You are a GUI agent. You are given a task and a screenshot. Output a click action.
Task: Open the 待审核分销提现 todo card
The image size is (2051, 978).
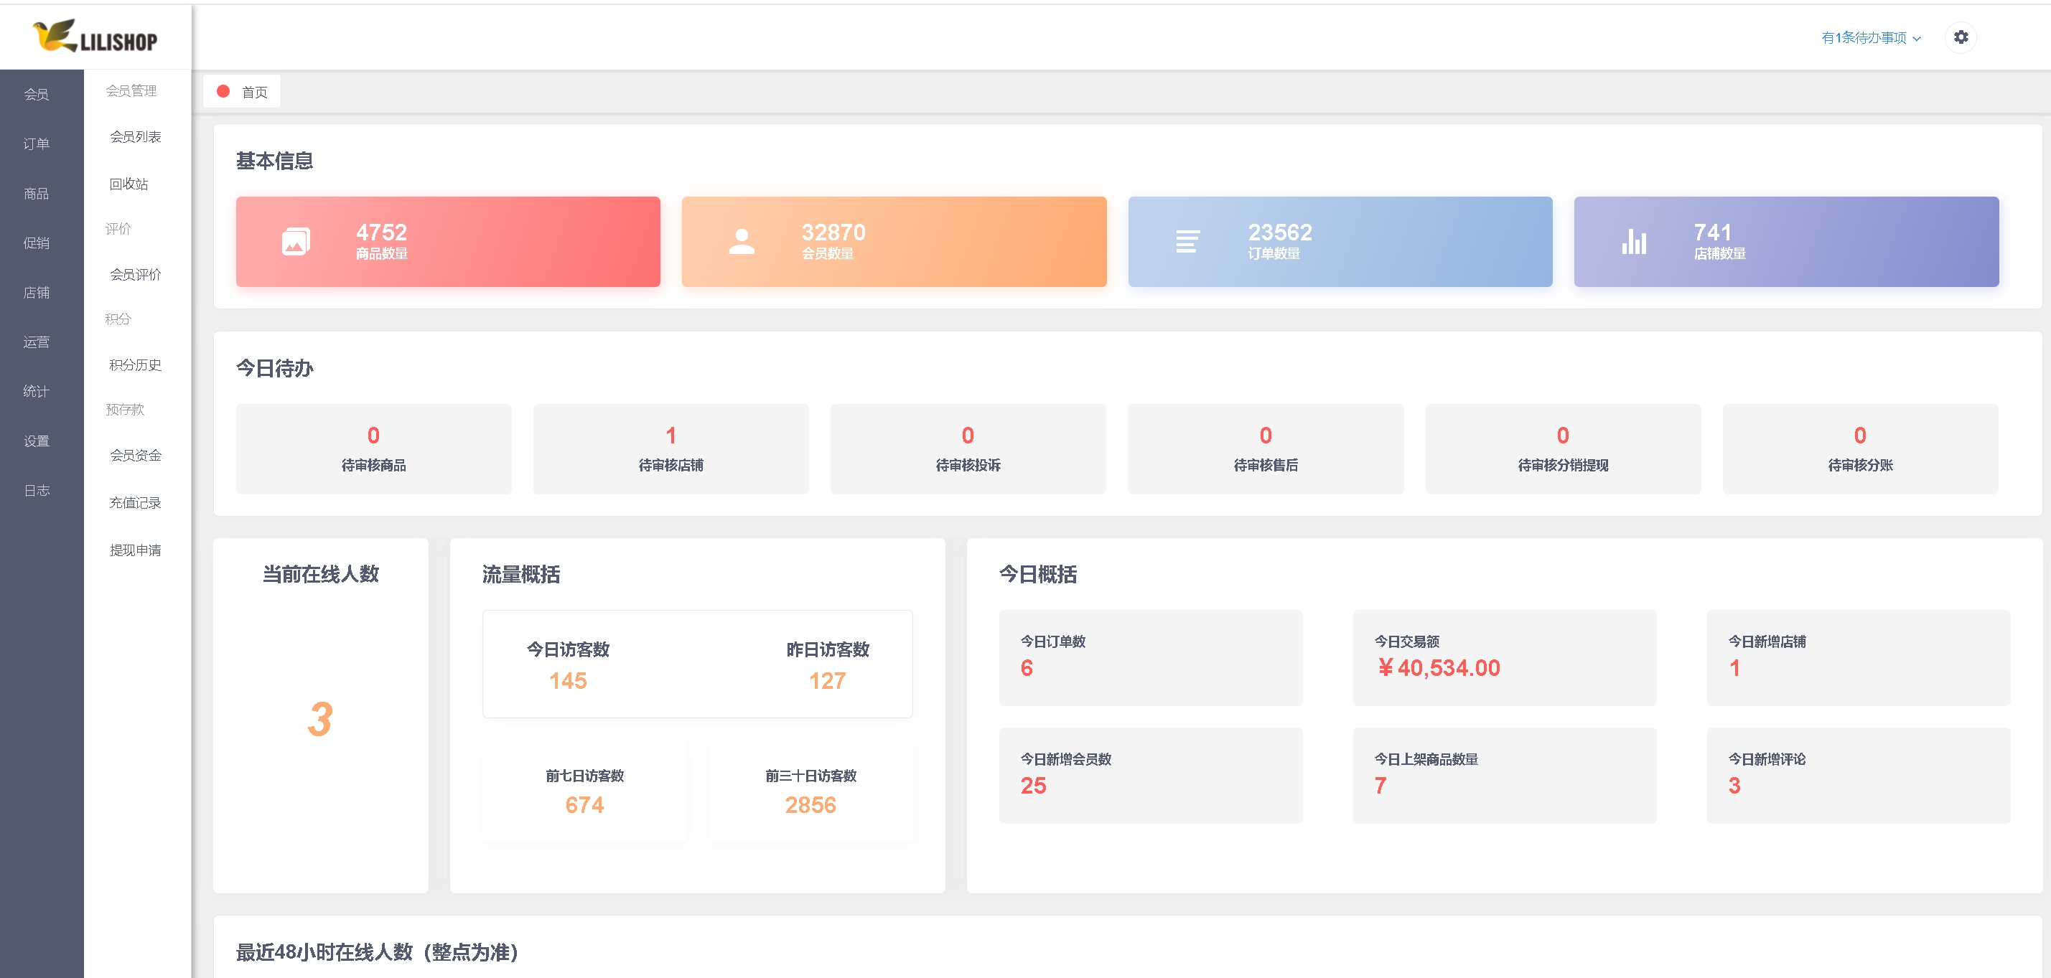(1563, 448)
